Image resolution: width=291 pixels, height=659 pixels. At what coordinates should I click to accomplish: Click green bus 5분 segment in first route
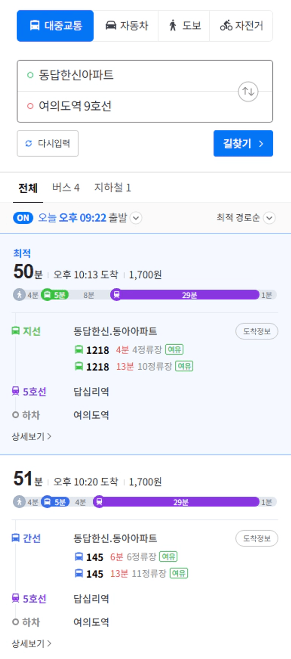pyautogui.click(x=55, y=295)
